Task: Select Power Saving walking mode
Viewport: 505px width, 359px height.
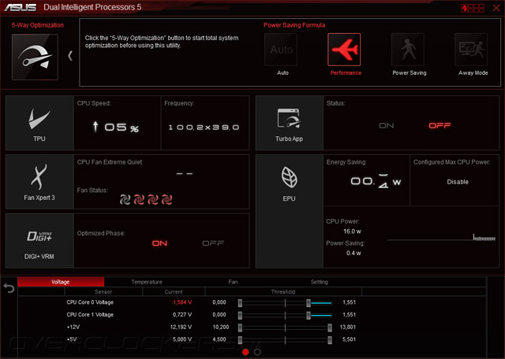Action: pos(408,50)
